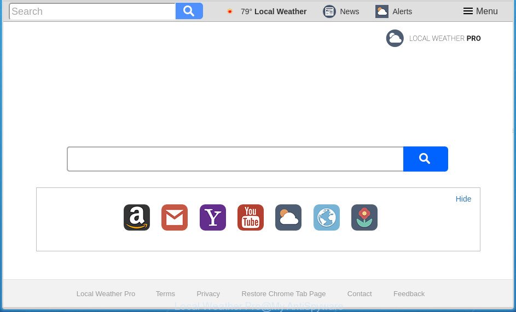This screenshot has width=516, height=312.
Task: Open the Yahoo shortcut icon
Action: point(213,217)
